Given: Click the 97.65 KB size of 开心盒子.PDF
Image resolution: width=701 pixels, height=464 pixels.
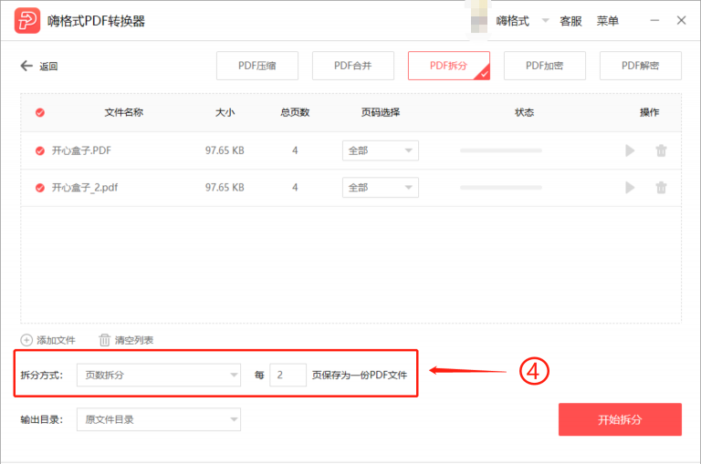Looking at the screenshot, I should pos(225,150).
